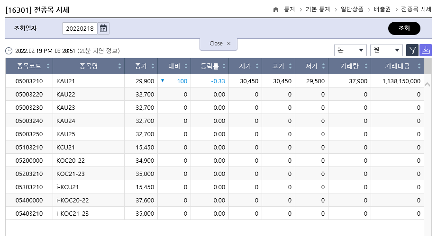This screenshot has width=437, height=236.
Task: Click code cell 05400000
Action: (x=29, y=201)
